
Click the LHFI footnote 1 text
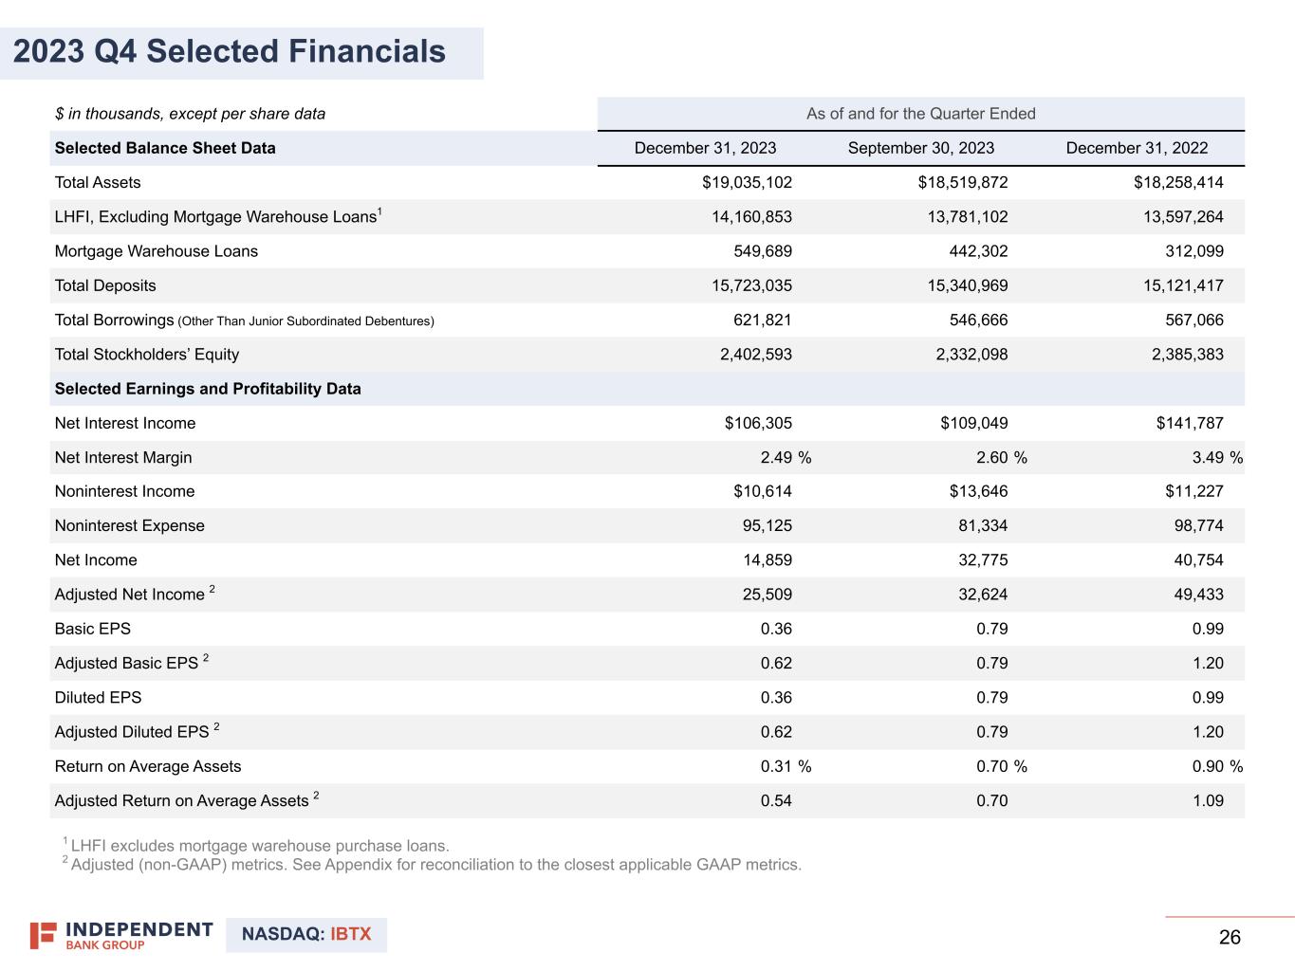click(x=259, y=846)
